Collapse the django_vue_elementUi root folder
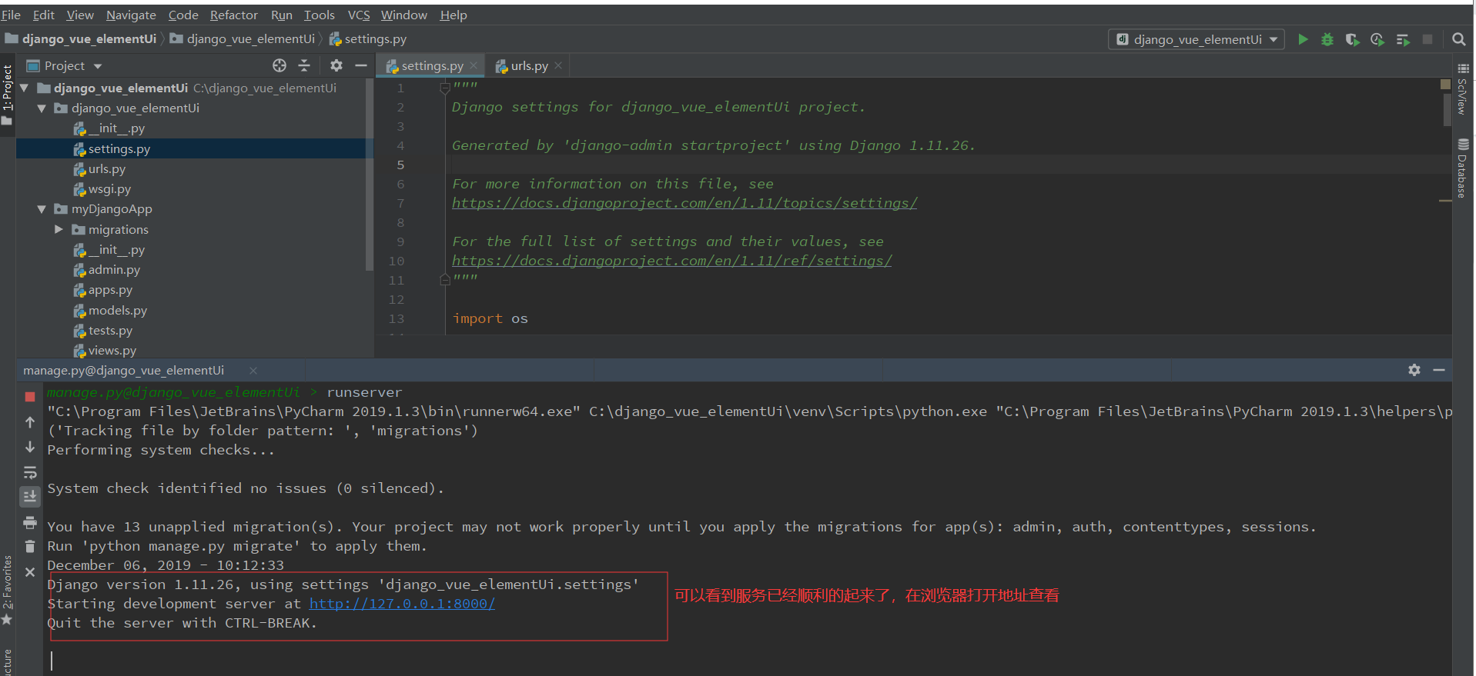The image size is (1476, 676). coord(25,88)
